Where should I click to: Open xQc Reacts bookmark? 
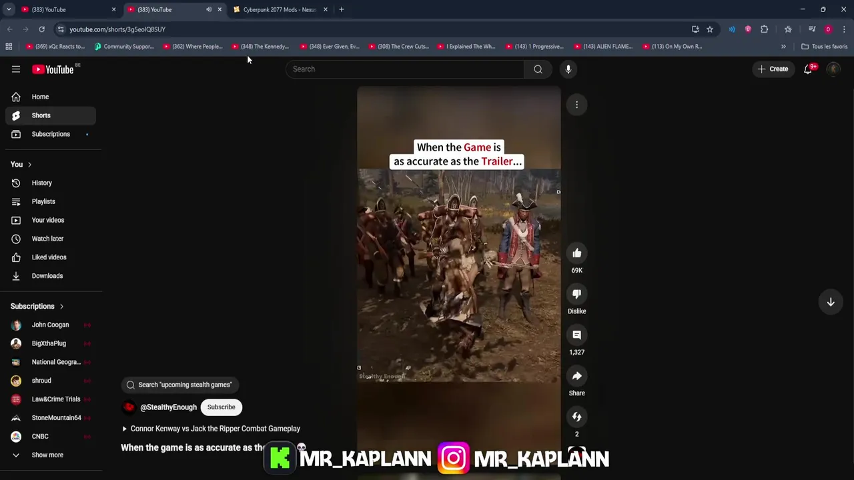click(55, 47)
